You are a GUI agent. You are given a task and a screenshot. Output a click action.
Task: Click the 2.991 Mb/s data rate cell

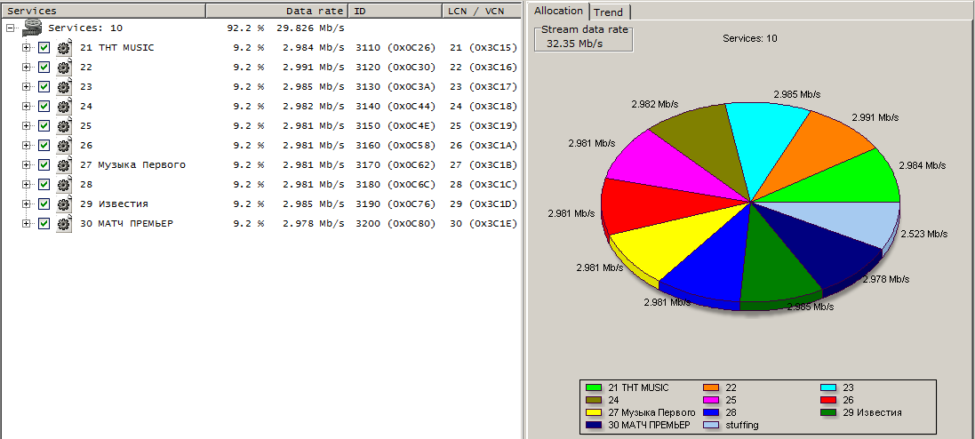pyautogui.click(x=314, y=68)
